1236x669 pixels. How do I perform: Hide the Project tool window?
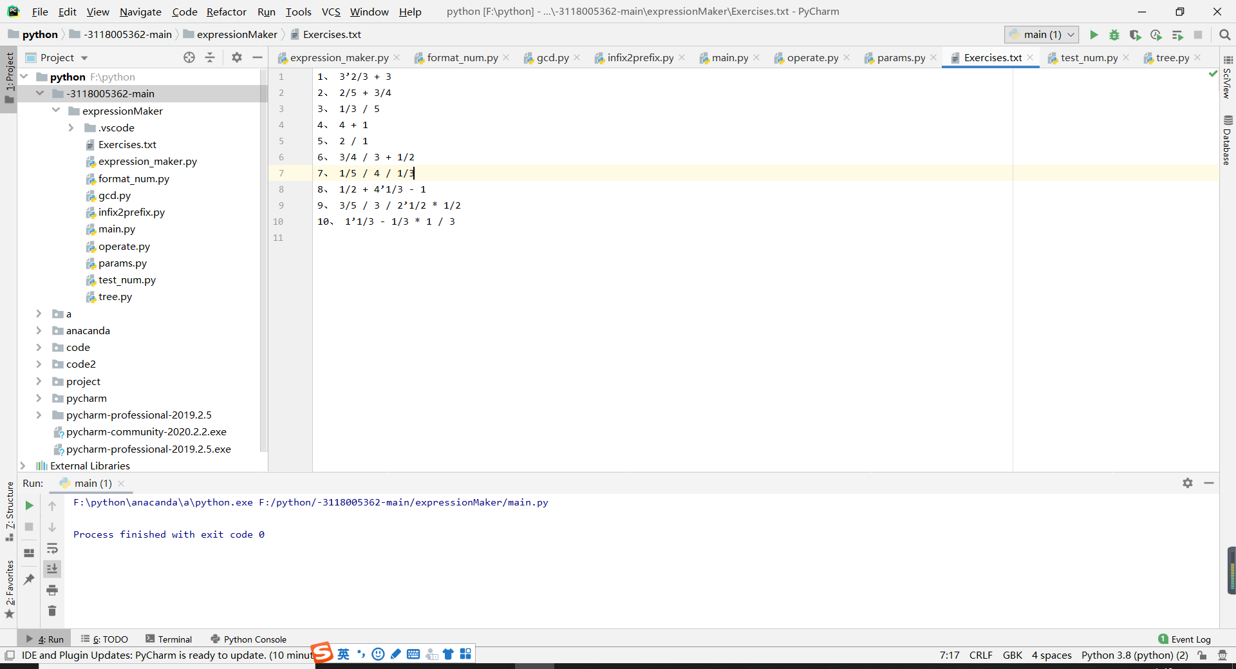point(257,57)
